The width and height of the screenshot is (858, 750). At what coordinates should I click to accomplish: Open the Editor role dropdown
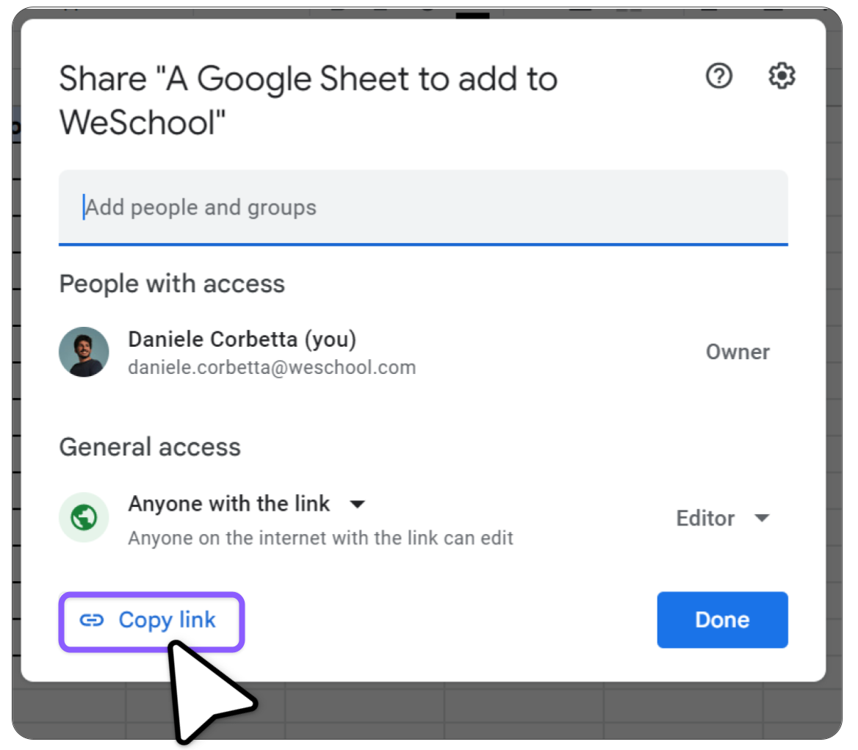[723, 518]
